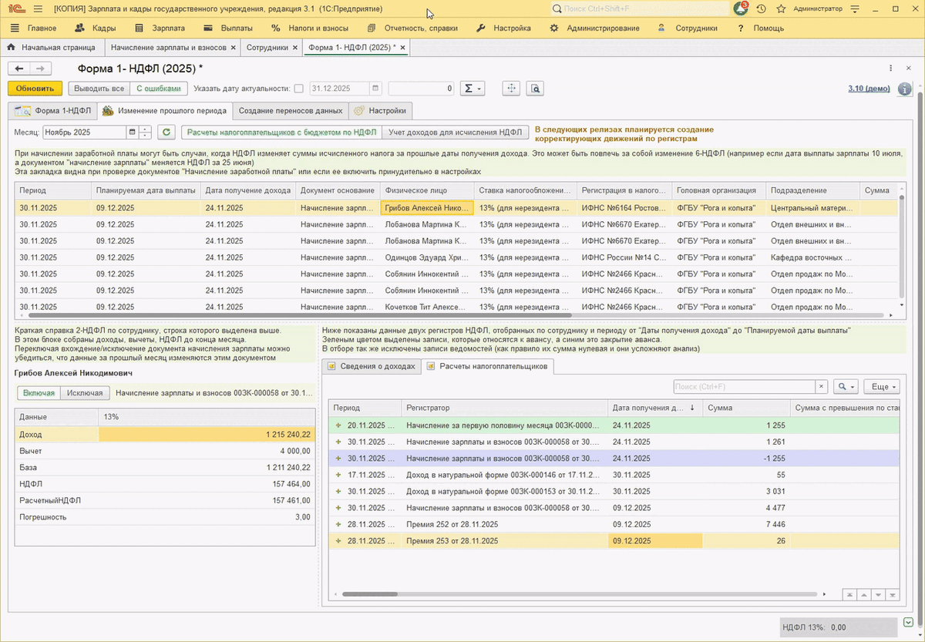
Task: Expand the 'Еще' menu above the register table
Action: coord(881,387)
